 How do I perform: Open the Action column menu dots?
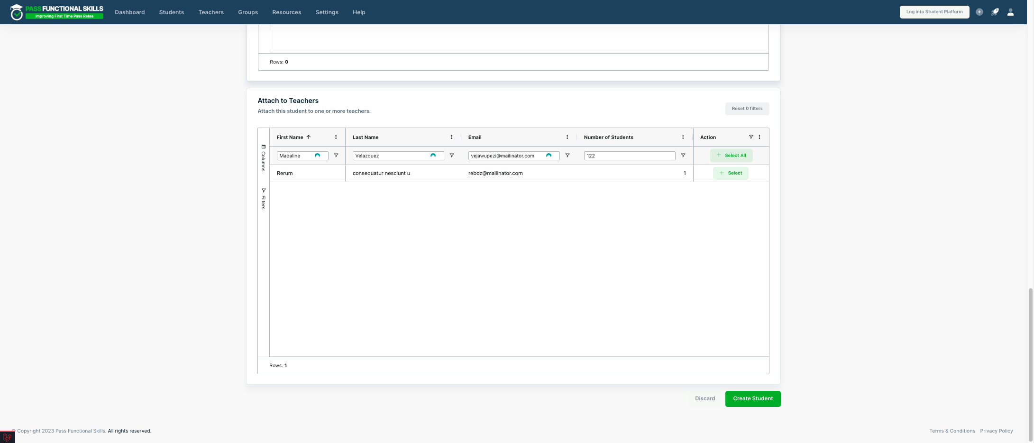point(759,137)
